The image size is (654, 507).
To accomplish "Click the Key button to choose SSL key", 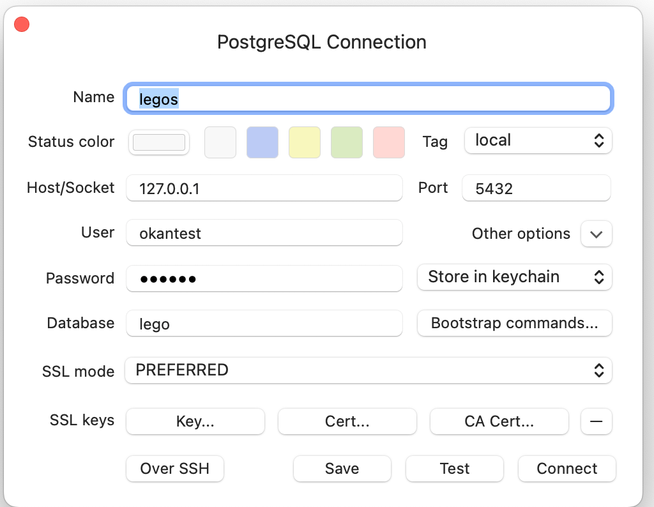I will (195, 421).
